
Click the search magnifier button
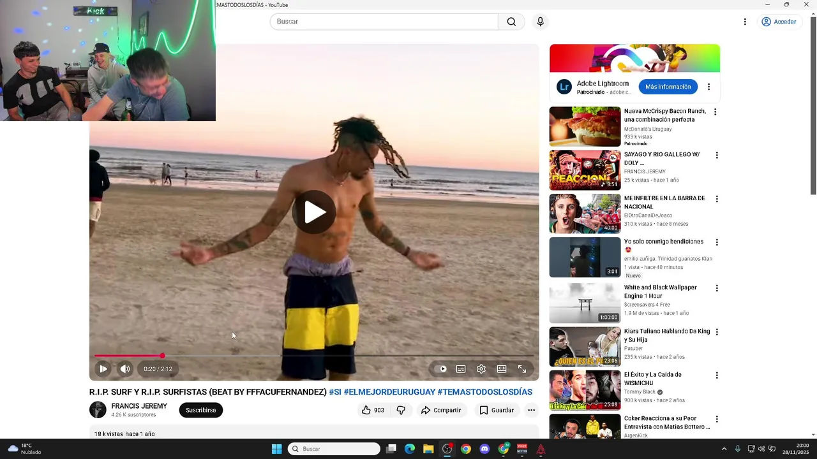[511, 22]
